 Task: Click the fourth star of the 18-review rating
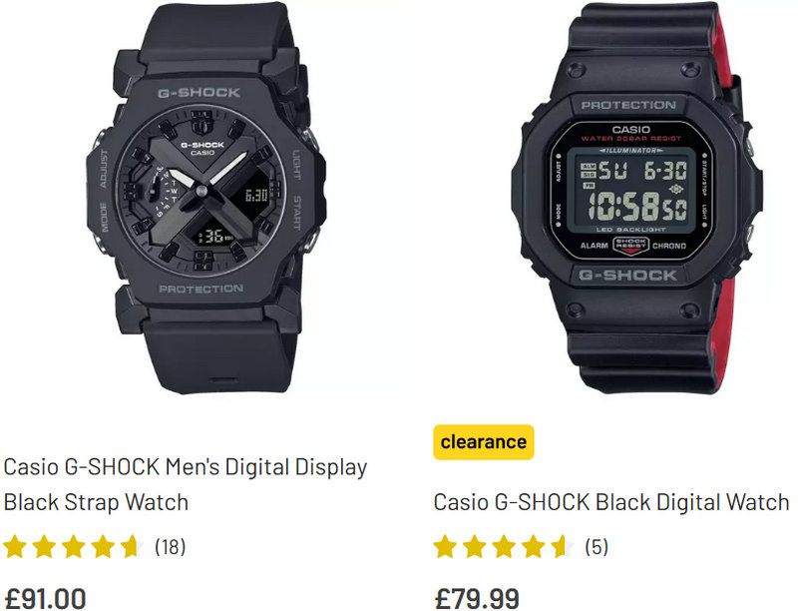coord(104,547)
